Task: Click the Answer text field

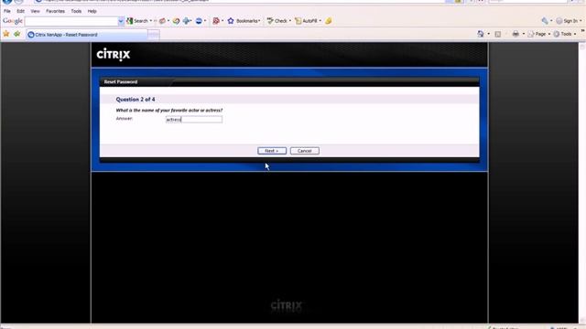Action: [194, 120]
